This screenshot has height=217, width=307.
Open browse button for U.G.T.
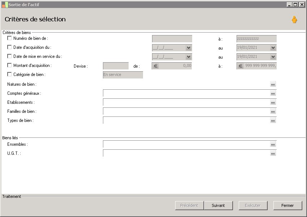(x=273, y=153)
